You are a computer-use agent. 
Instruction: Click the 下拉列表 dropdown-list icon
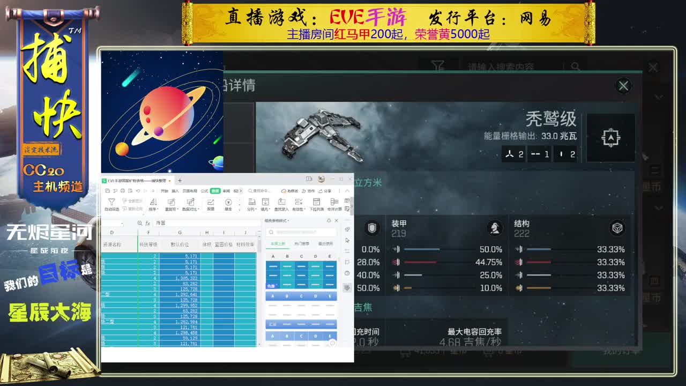pos(316,203)
